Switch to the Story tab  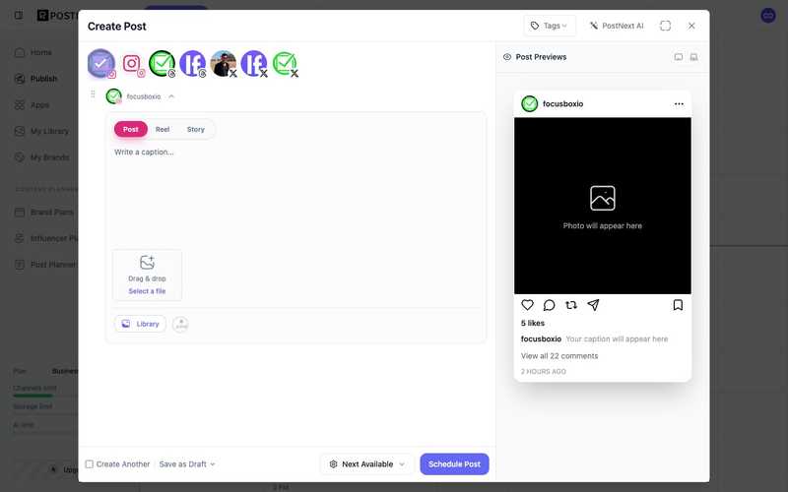[x=195, y=129]
